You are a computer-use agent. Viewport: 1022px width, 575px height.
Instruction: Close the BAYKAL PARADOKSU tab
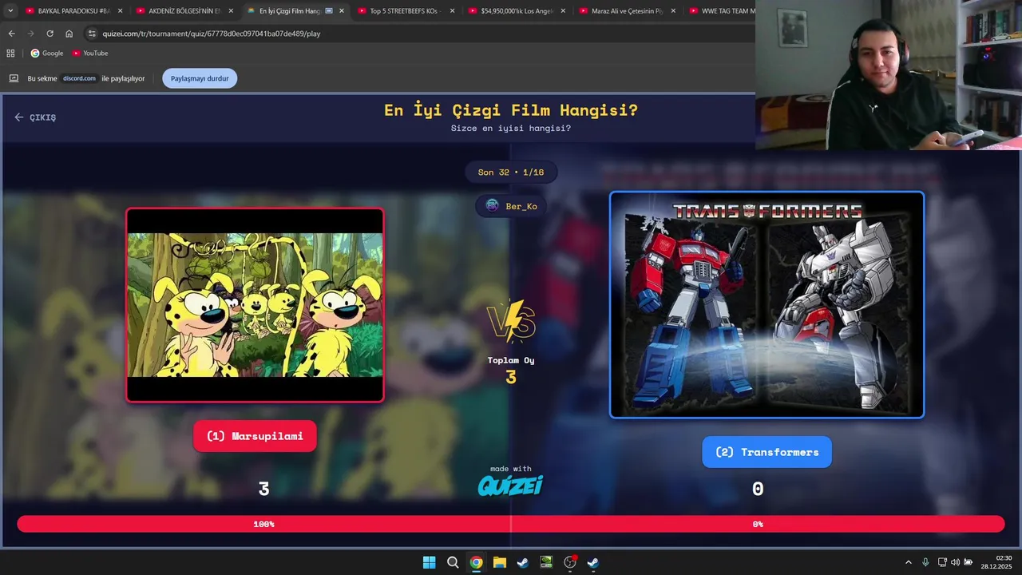[x=121, y=11]
